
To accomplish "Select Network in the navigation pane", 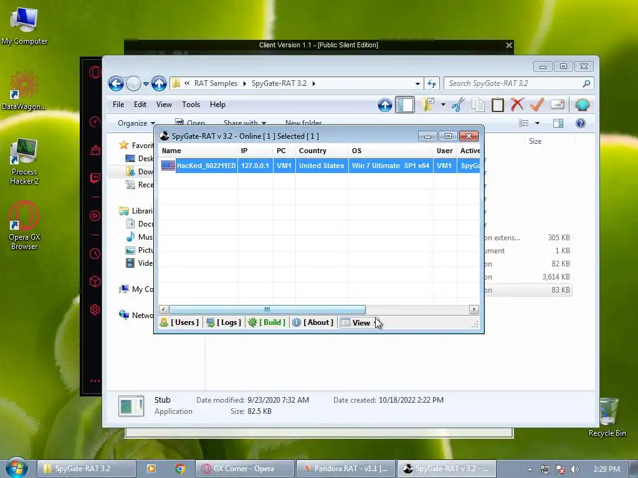I will (x=136, y=315).
